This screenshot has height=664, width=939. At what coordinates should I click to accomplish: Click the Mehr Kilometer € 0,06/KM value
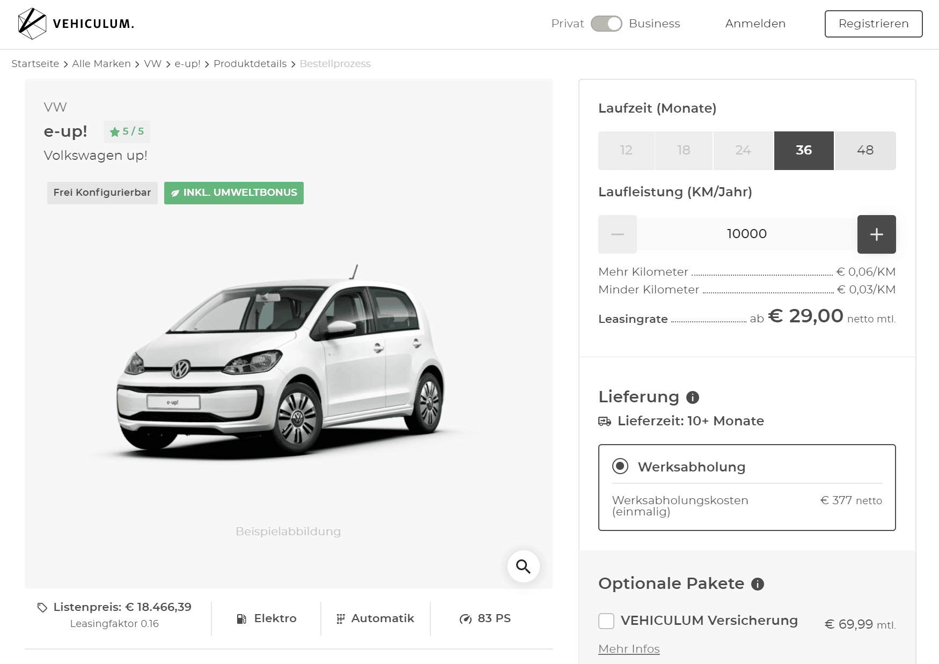coord(866,272)
